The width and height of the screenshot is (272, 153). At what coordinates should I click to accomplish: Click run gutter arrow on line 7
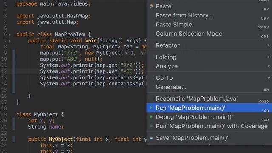pos(10,41)
